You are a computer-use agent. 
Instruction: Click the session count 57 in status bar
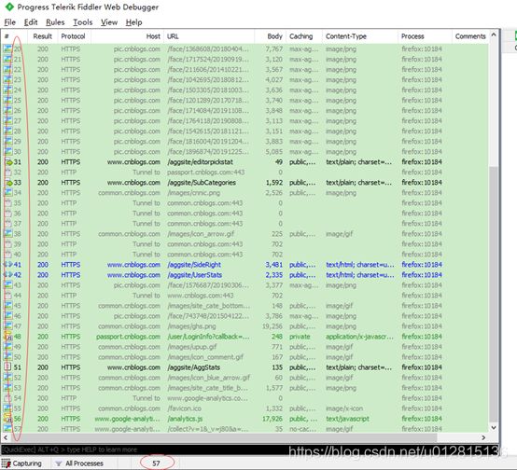(156, 463)
